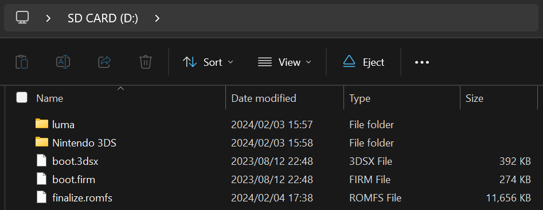Click the Type column header
Viewport: 543px width, 210px height.
point(402,98)
